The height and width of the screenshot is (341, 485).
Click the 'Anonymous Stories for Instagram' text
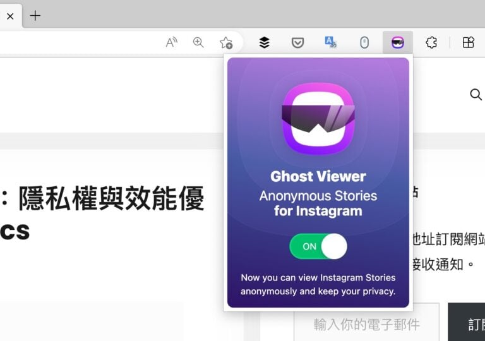point(318,203)
